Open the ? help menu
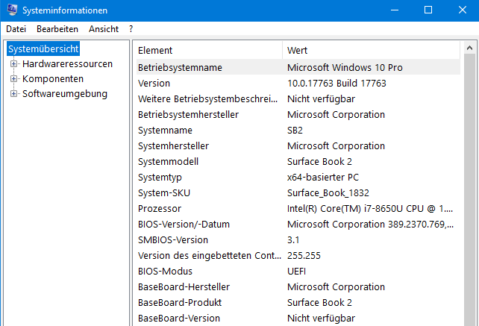Image resolution: width=479 pixels, height=326 pixels. click(x=131, y=29)
